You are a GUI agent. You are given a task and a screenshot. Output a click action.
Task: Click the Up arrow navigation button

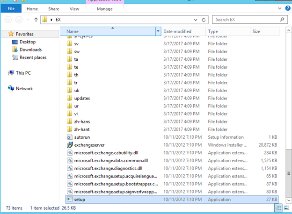[x=36, y=20]
